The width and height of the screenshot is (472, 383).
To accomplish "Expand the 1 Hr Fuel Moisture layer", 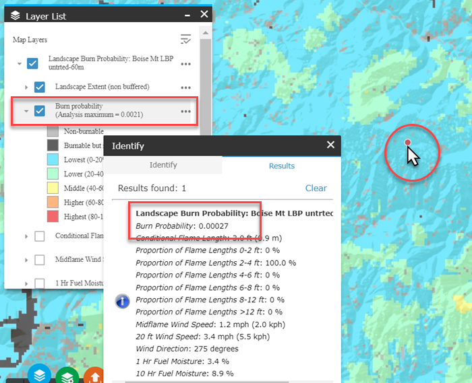I will click(26, 283).
